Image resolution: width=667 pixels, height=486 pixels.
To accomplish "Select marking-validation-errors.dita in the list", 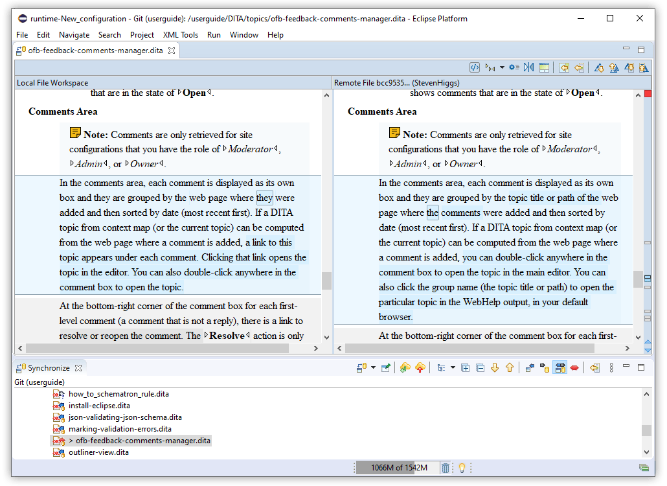I will tap(120, 429).
